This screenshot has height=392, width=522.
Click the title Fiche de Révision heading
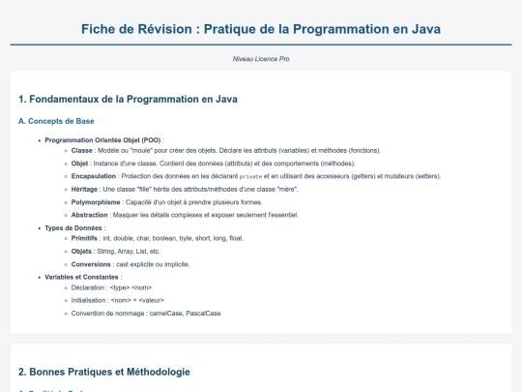point(261,29)
